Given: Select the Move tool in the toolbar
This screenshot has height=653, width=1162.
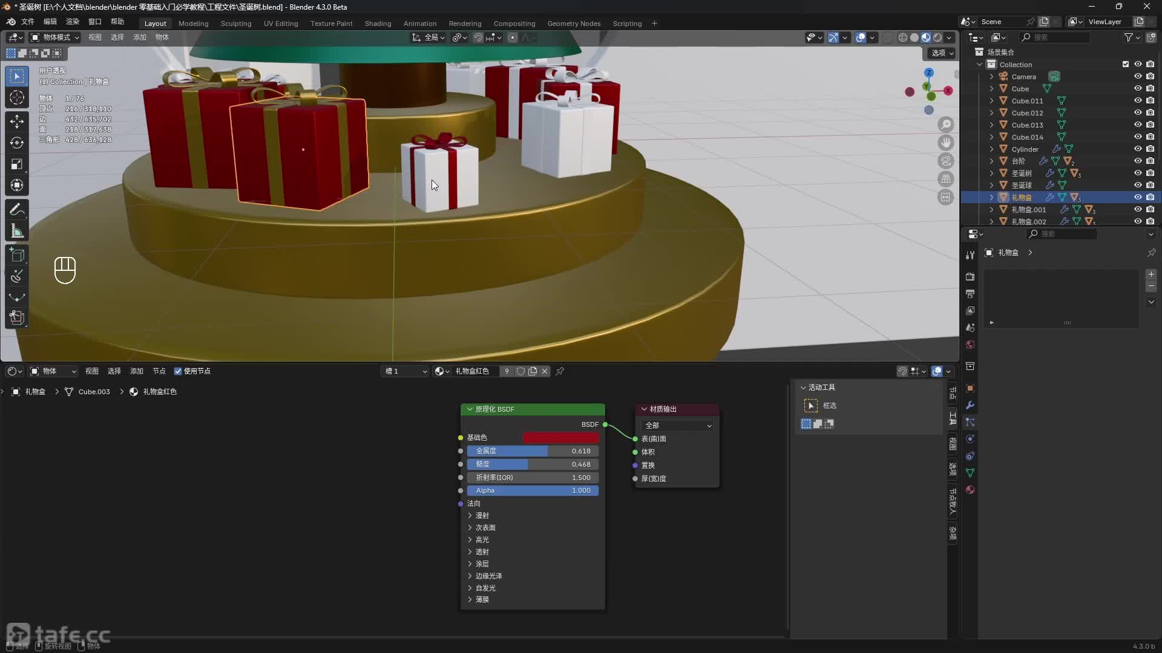Looking at the screenshot, I should (x=17, y=121).
